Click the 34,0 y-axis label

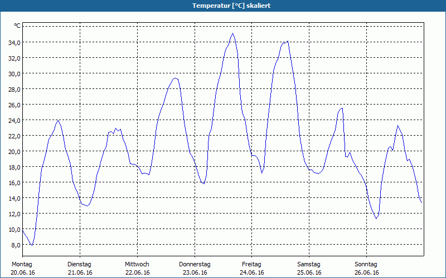point(14,43)
